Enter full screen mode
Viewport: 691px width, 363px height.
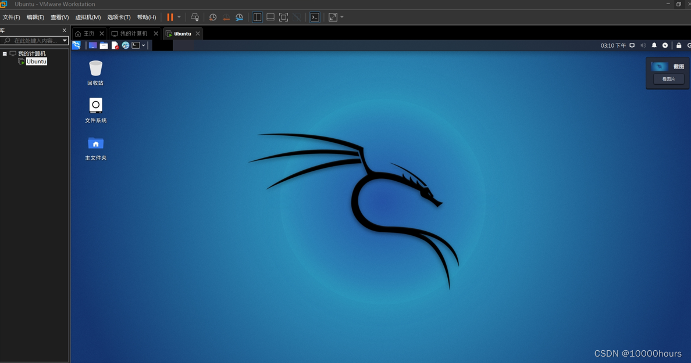pyautogui.click(x=284, y=17)
